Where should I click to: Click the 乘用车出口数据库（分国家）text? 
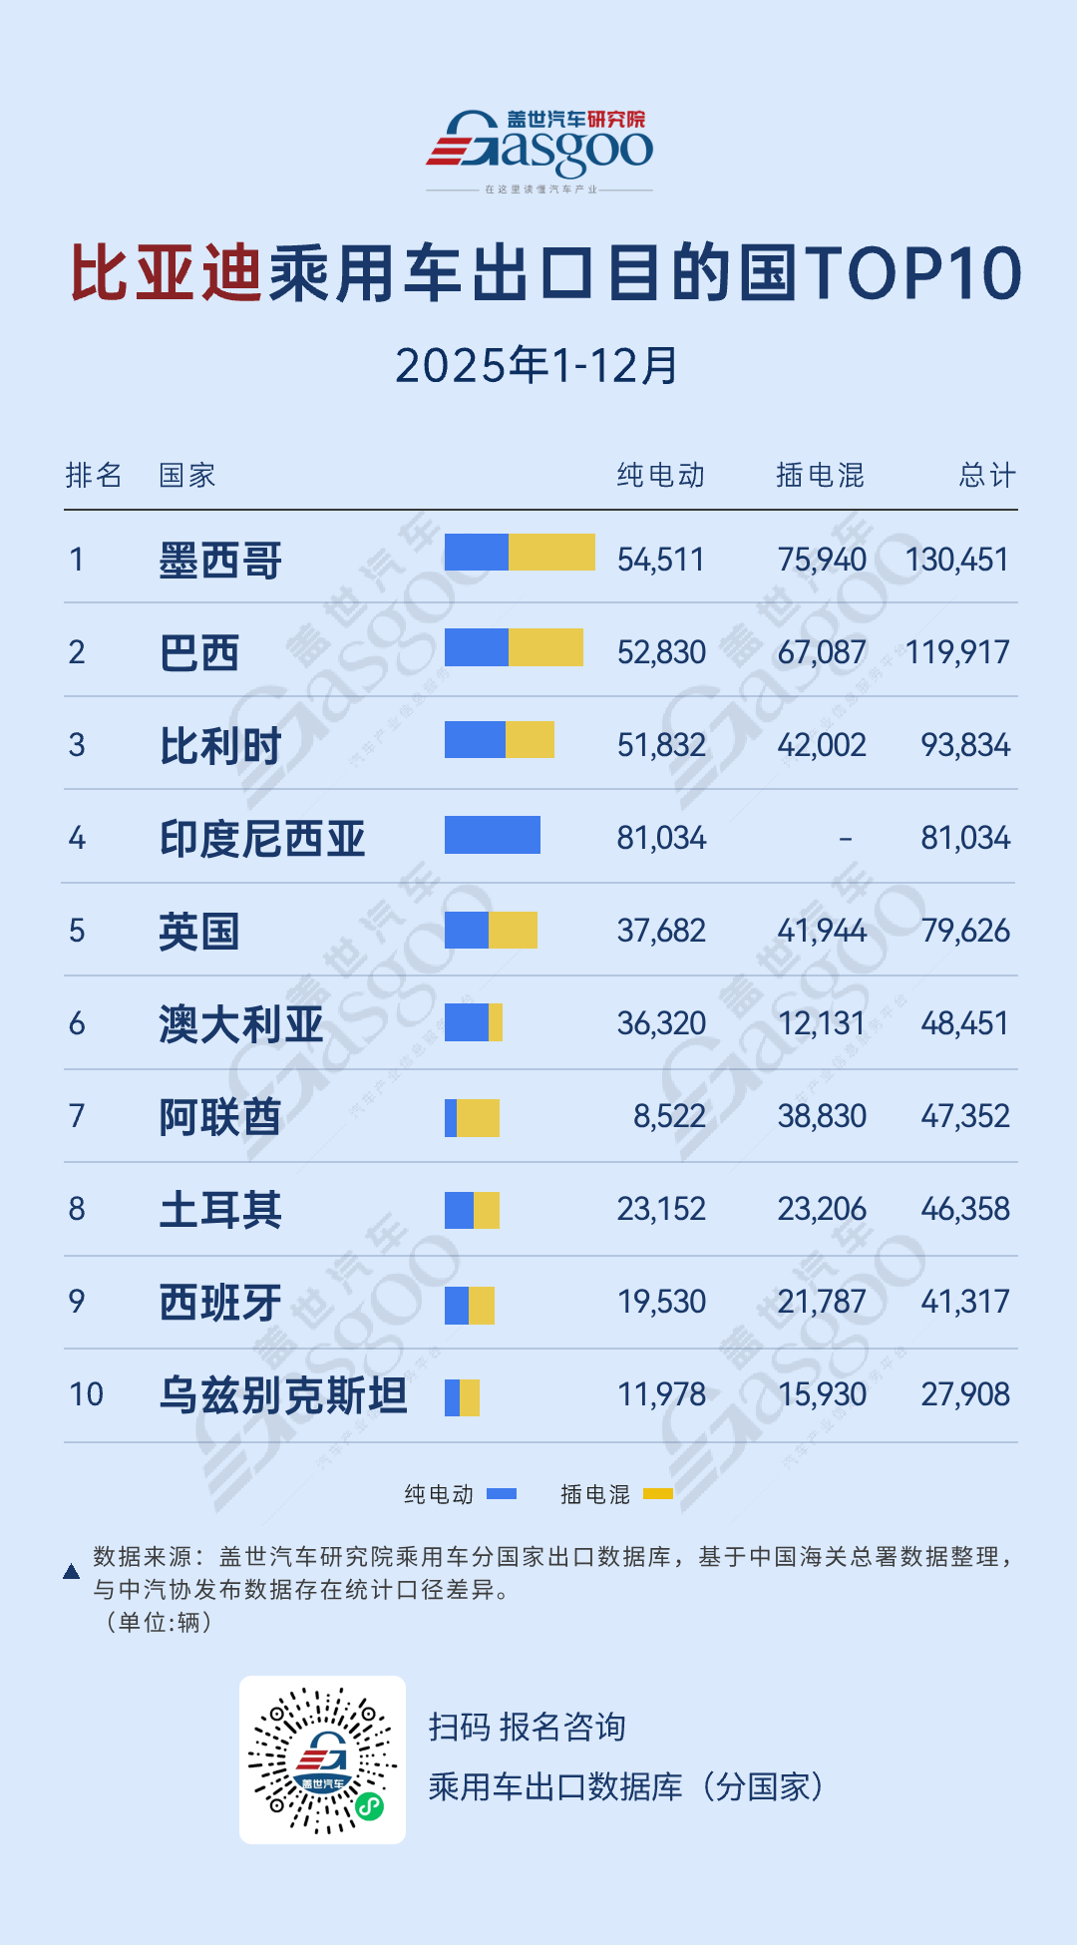tap(626, 1786)
